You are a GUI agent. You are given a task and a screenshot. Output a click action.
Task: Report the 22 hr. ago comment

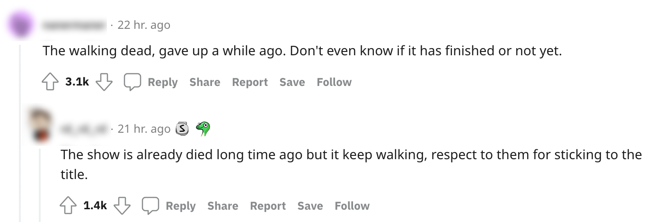(x=249, y=83)
